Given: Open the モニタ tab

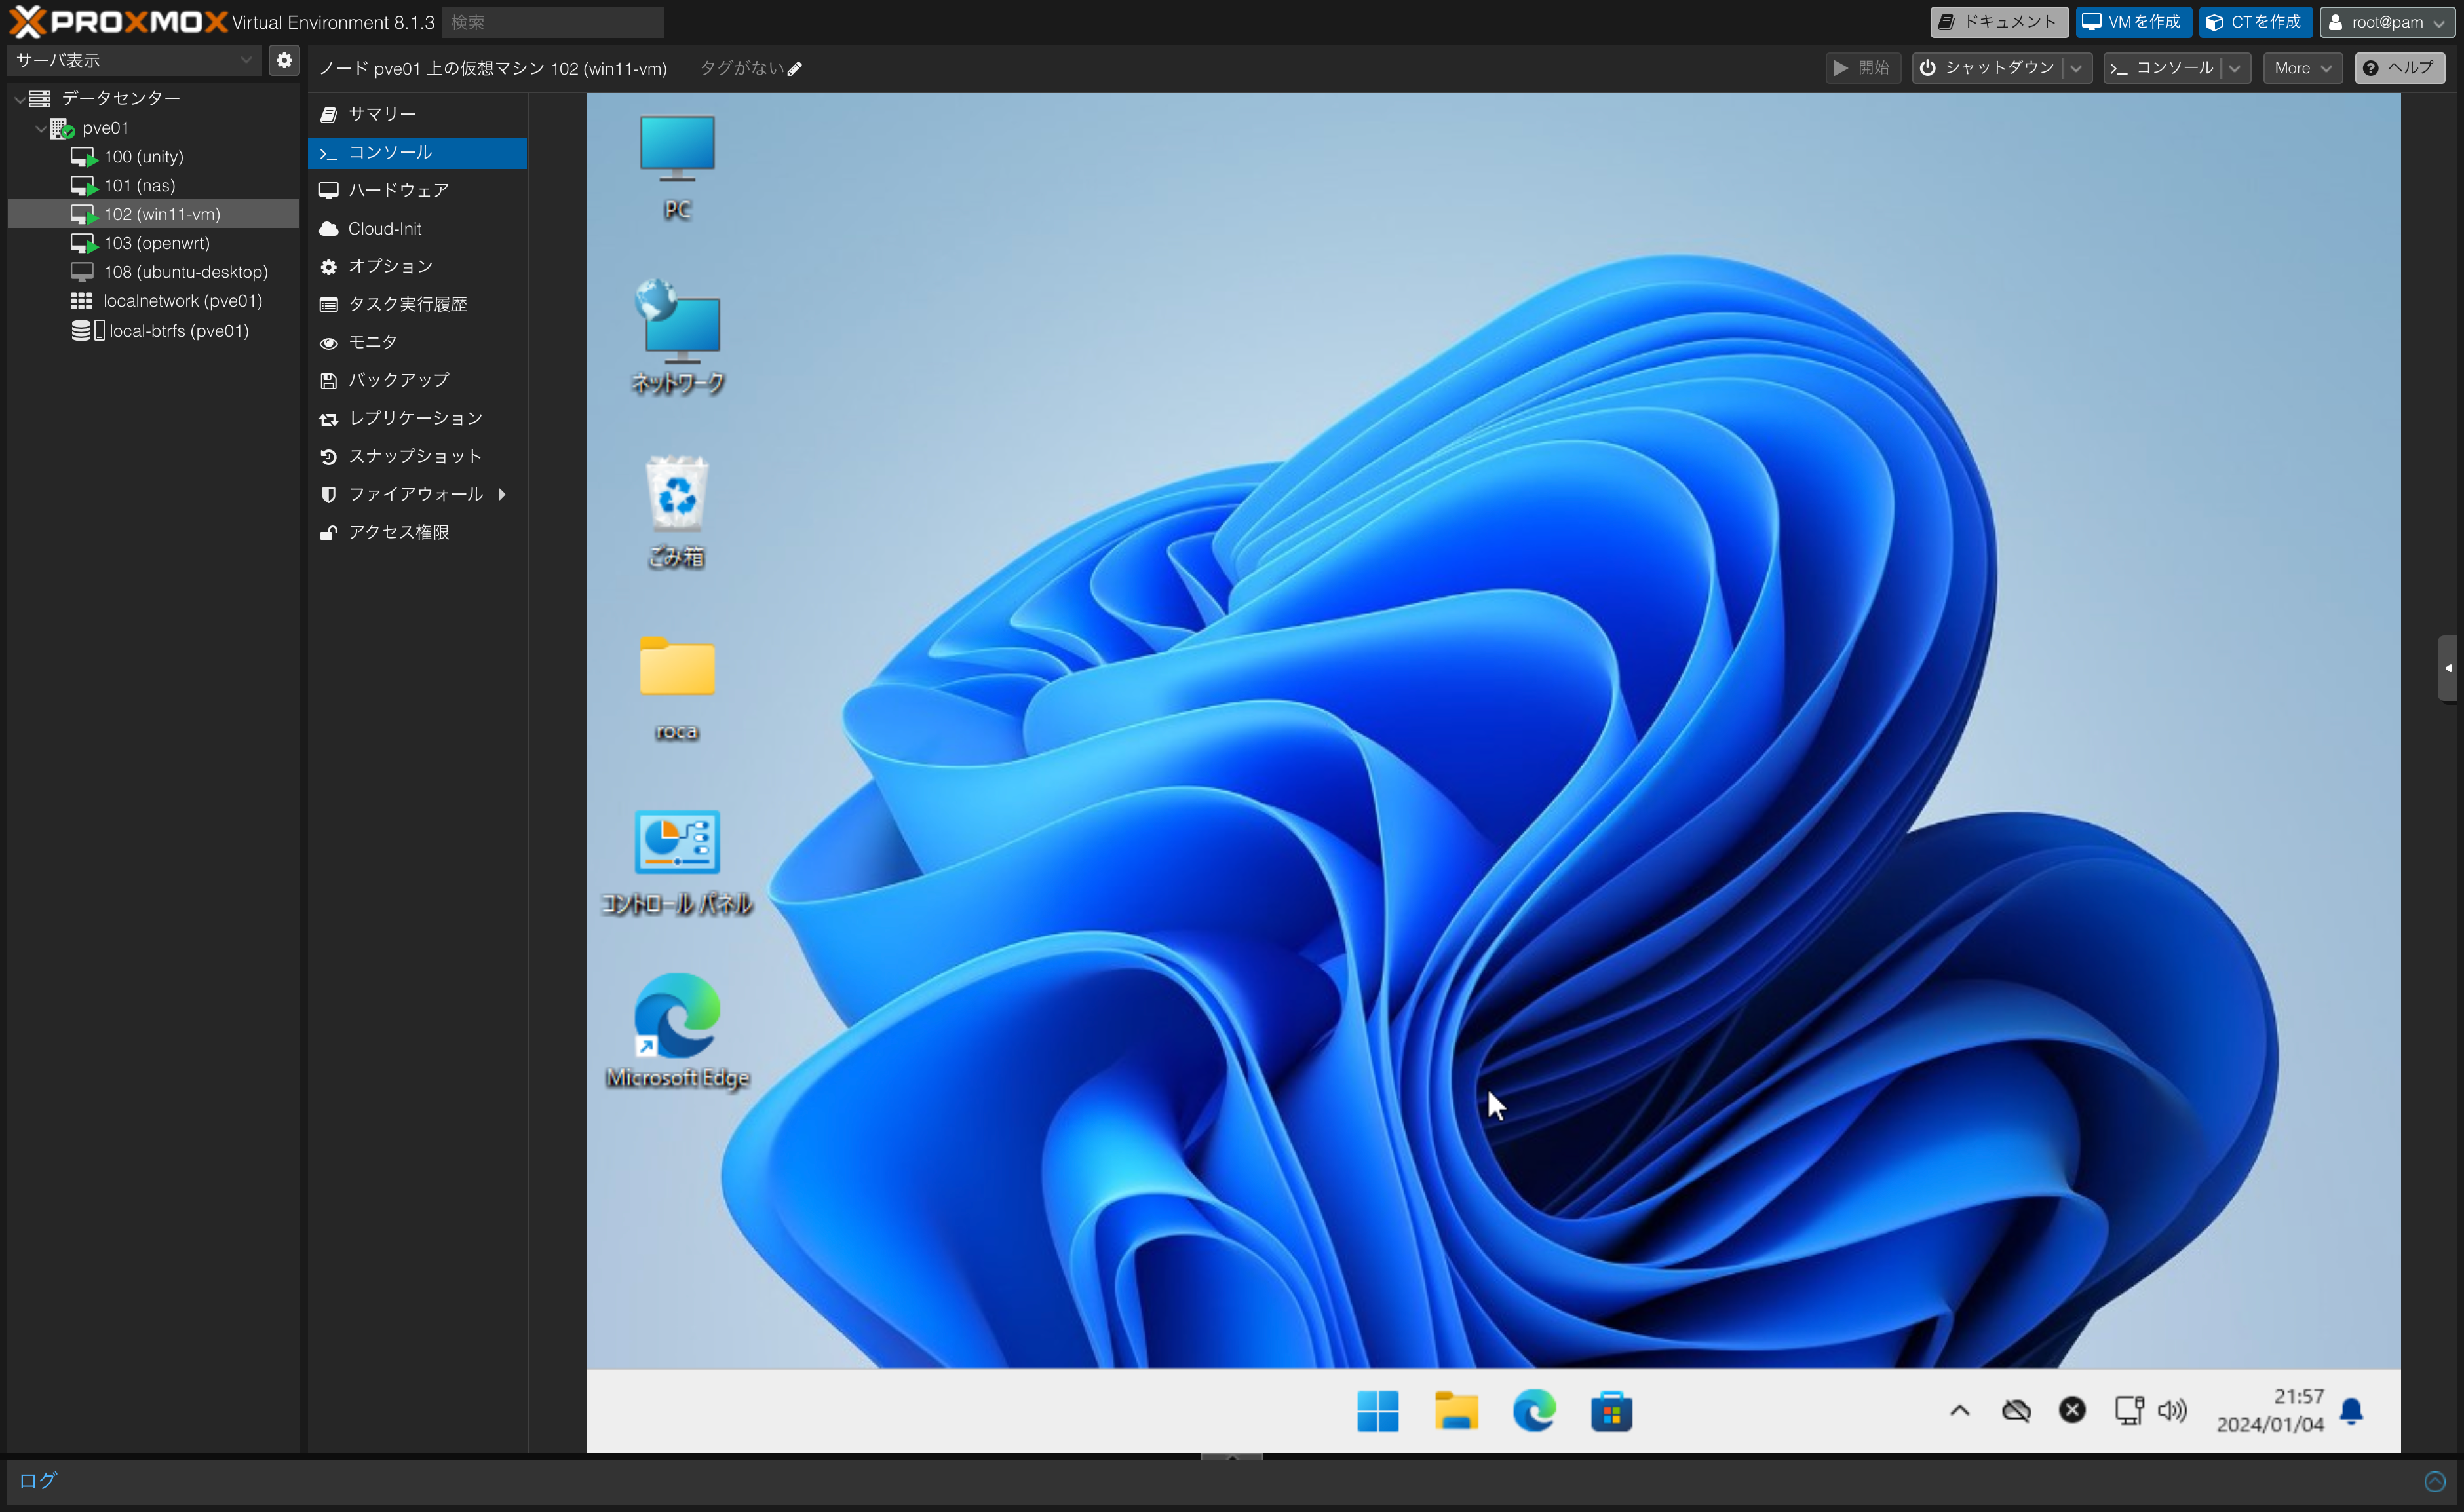Looking at the screenshot, I should 417,342.
